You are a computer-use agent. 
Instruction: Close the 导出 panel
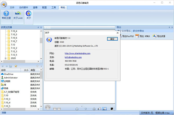pyautogui.click(x=172, y=27)
